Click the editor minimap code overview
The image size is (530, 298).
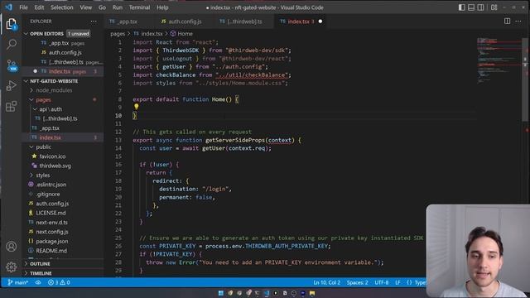coord(499,60)
